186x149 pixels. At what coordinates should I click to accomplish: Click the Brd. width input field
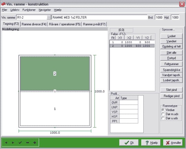pos(159,18)
